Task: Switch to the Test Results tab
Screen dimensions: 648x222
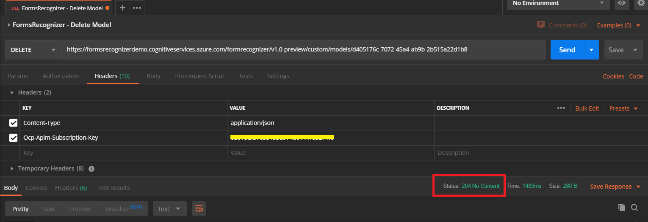Action: pos(114,188)
